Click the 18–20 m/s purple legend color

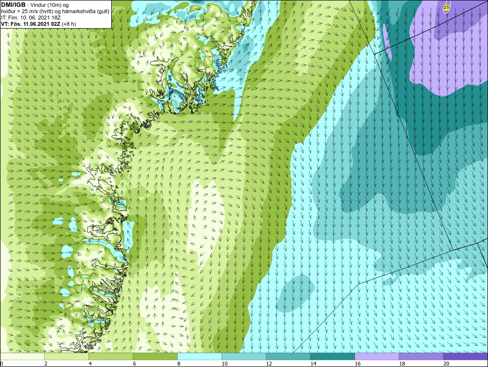pyautogui.click(x=422, y=356)
